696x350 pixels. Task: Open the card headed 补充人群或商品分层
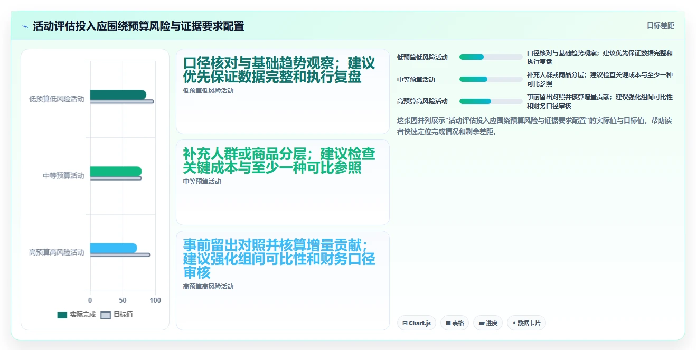[283, 182]
